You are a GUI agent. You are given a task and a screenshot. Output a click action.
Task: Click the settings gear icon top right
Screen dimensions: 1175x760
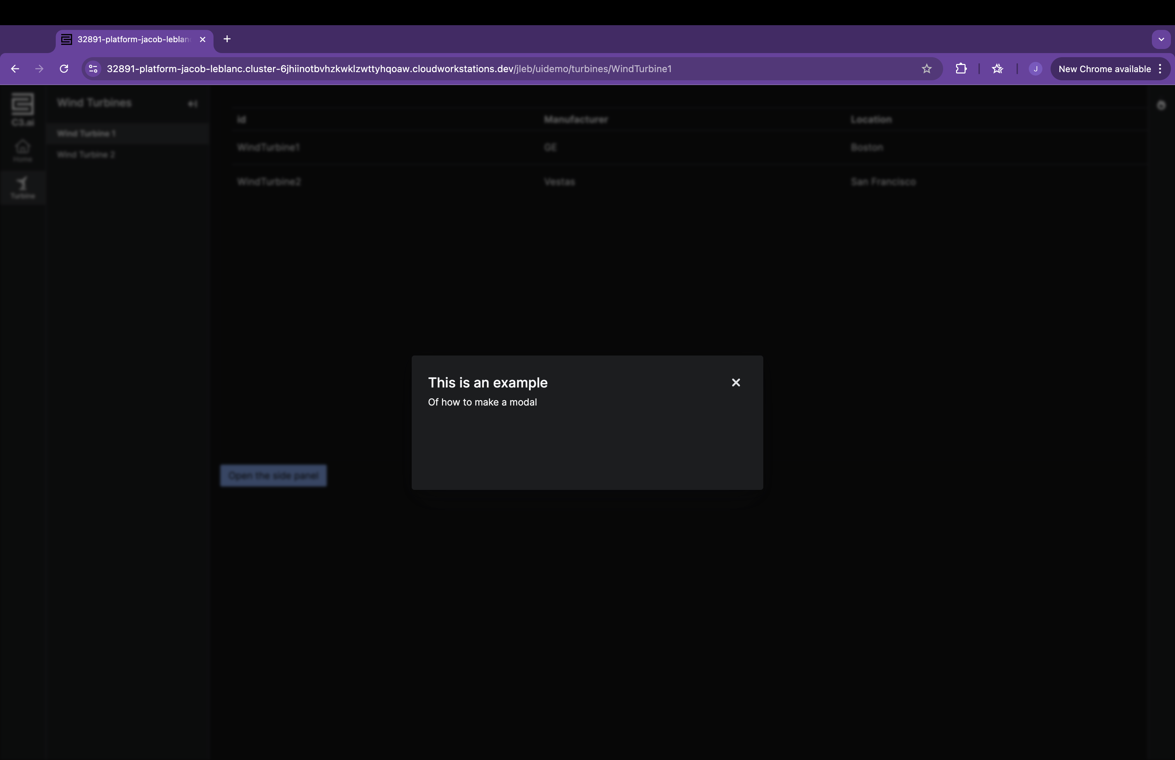1161,105
